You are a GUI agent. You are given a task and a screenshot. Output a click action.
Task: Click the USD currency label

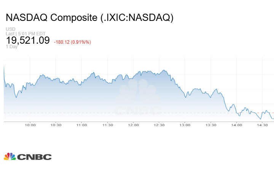10,29
